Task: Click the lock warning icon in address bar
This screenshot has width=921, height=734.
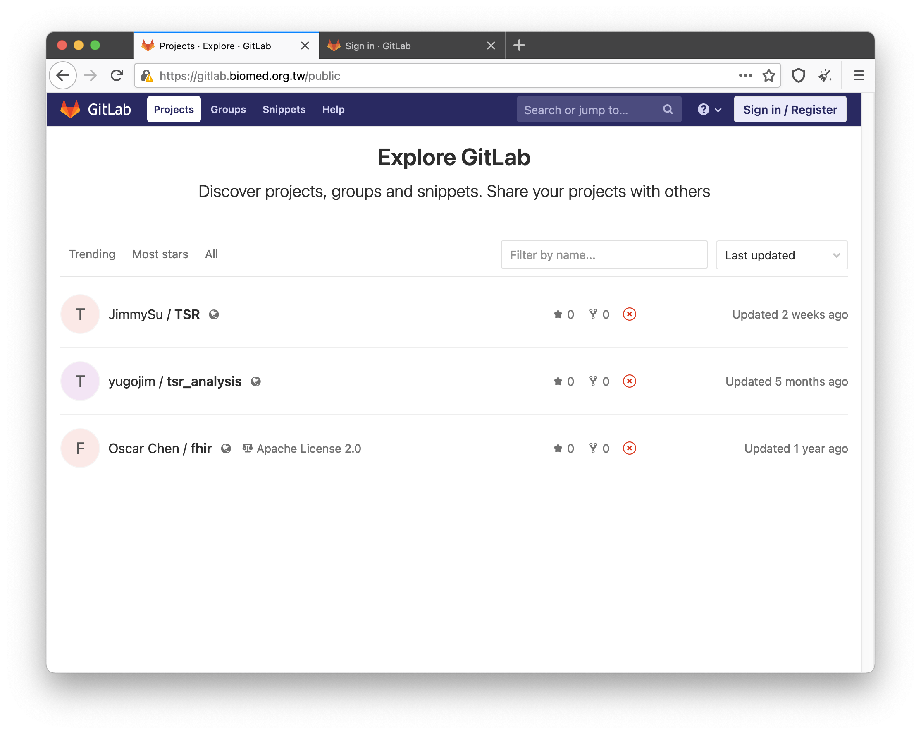Action: click(x=147, y=76)
